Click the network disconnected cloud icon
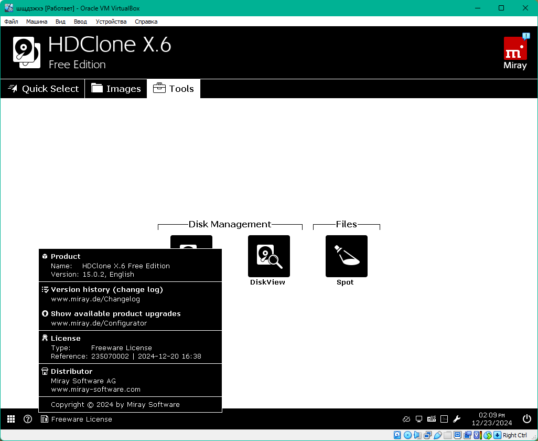 click(x=406, y=419)
